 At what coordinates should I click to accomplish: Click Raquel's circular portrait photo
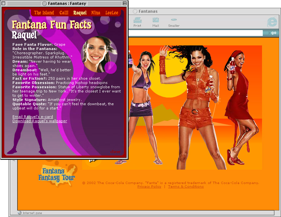[x=99, y=54]
